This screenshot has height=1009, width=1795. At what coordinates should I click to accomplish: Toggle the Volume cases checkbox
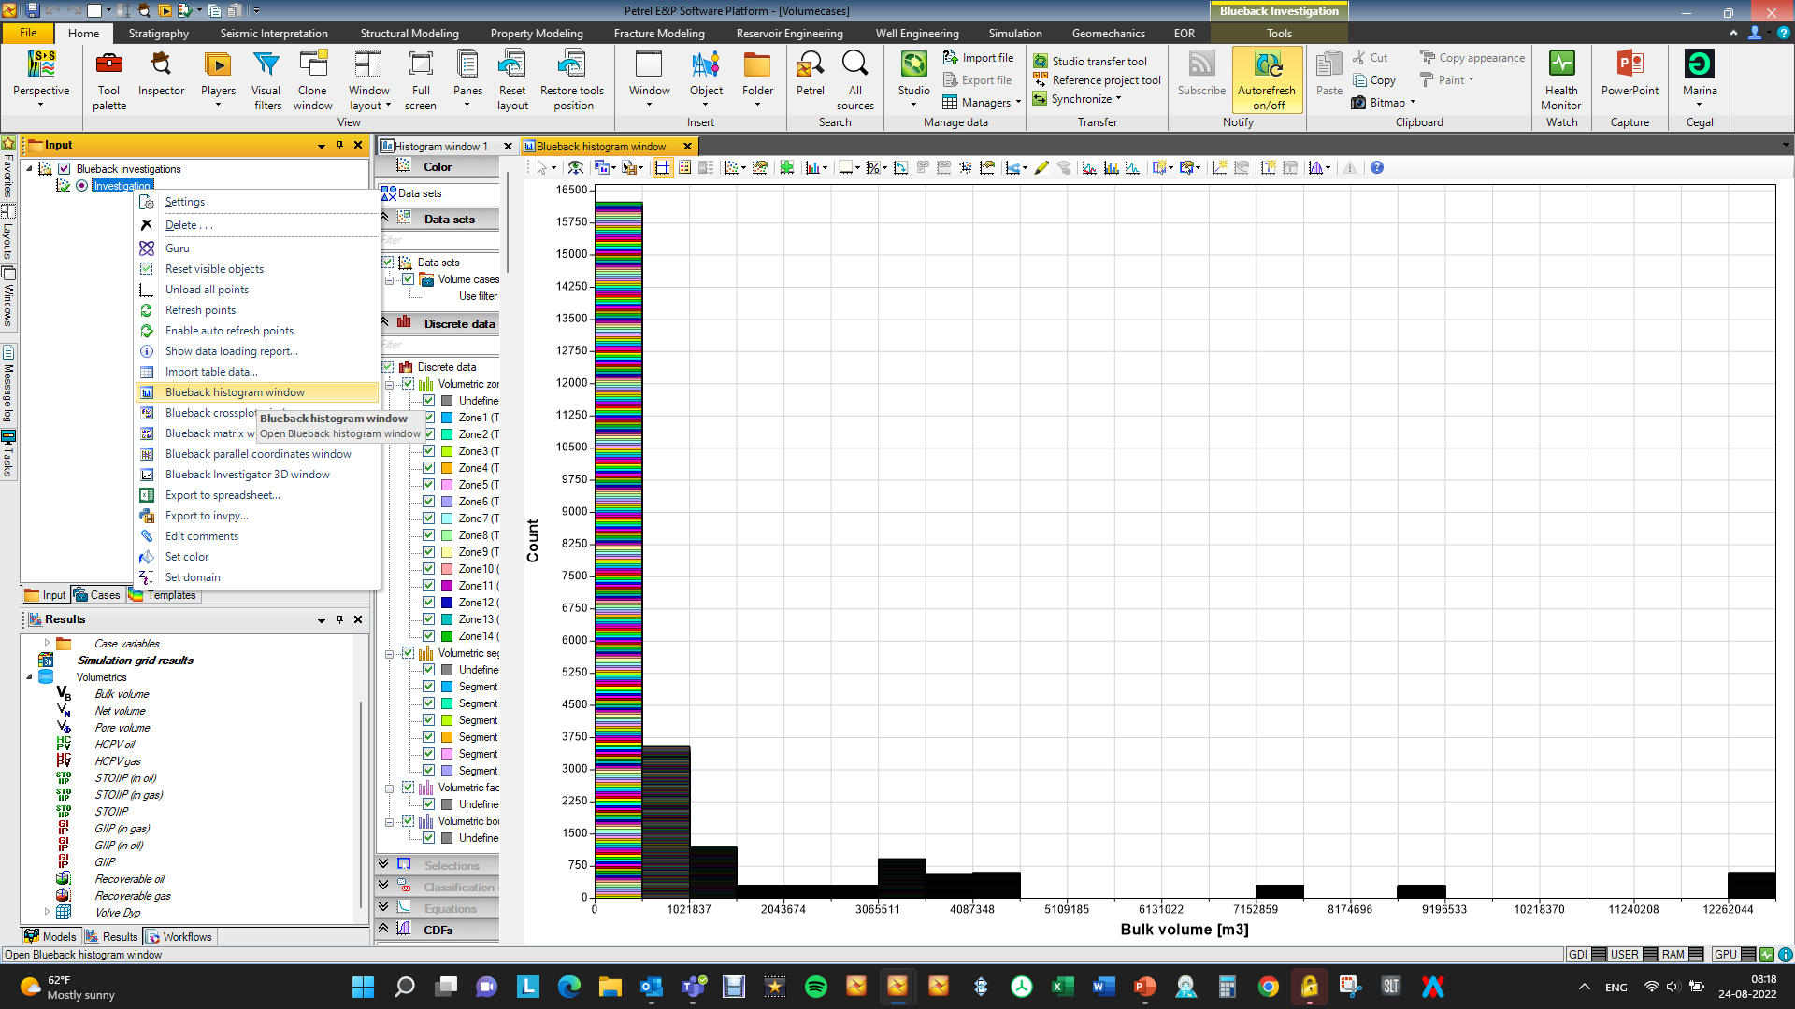pyautogui.click(x=408, y=279)
